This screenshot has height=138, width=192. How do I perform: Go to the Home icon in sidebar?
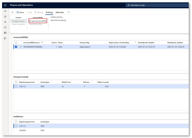pyautogui.click(x=5, y=17)
